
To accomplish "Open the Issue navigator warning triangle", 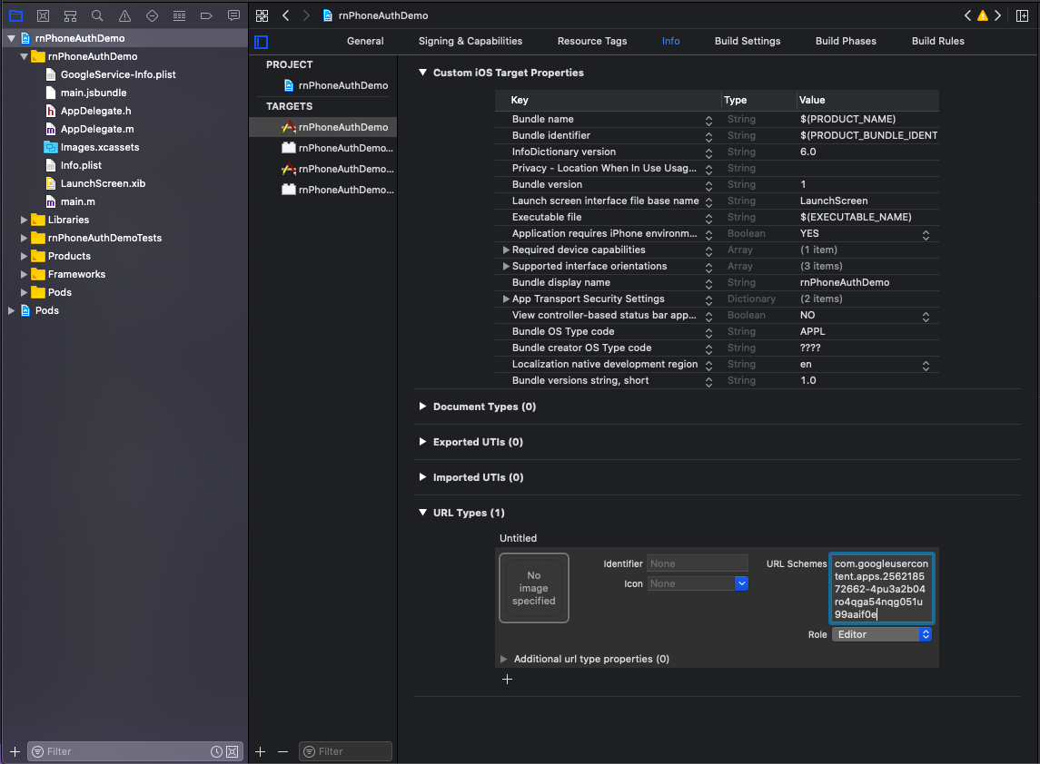I will click(x=124, y=15).
